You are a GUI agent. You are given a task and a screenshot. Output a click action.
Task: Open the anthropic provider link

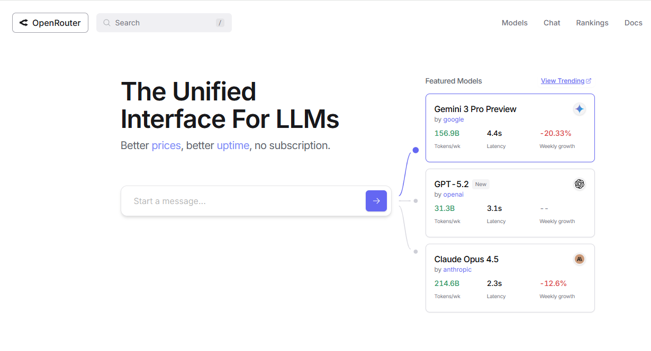click(457, 270)
